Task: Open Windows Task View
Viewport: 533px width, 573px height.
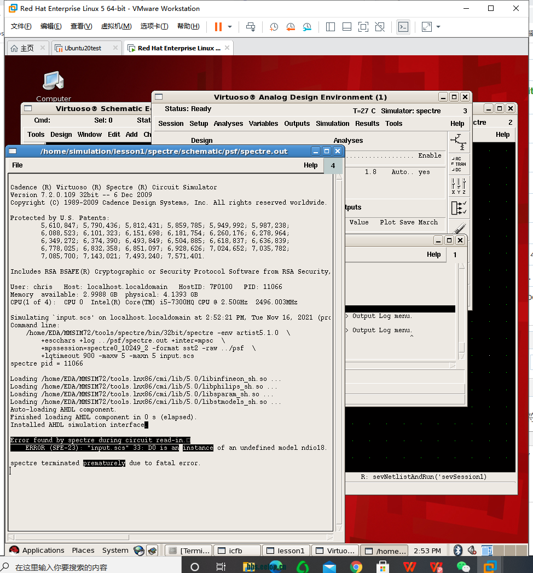Action: [x=221, y=567]
